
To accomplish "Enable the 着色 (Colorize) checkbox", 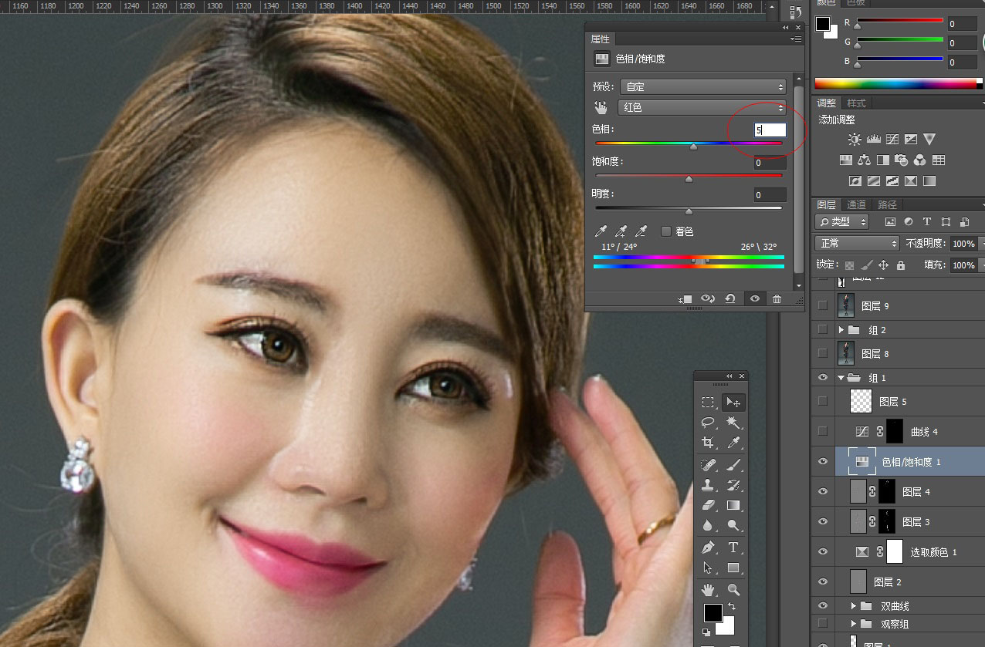I will pyautogui.click(x=666, y=231).
